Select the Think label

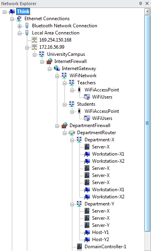pos(23,11)
